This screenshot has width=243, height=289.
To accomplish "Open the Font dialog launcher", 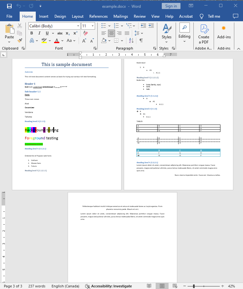I will pyautogui.click(x=95, y=48).
